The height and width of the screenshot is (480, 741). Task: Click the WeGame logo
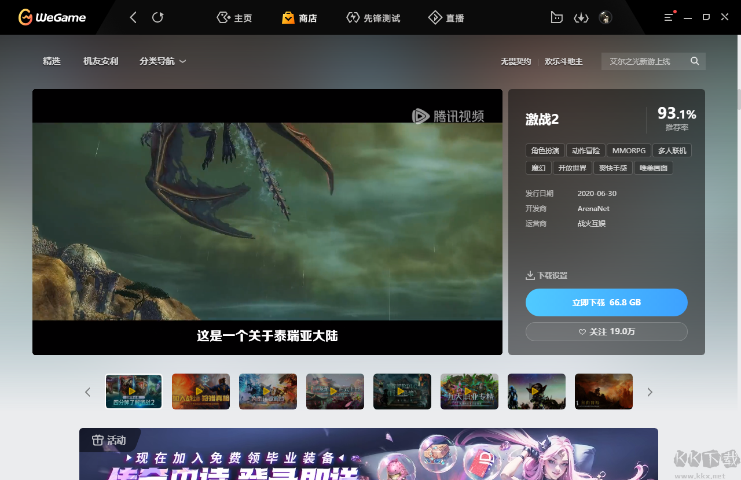[x=52, y=17]
